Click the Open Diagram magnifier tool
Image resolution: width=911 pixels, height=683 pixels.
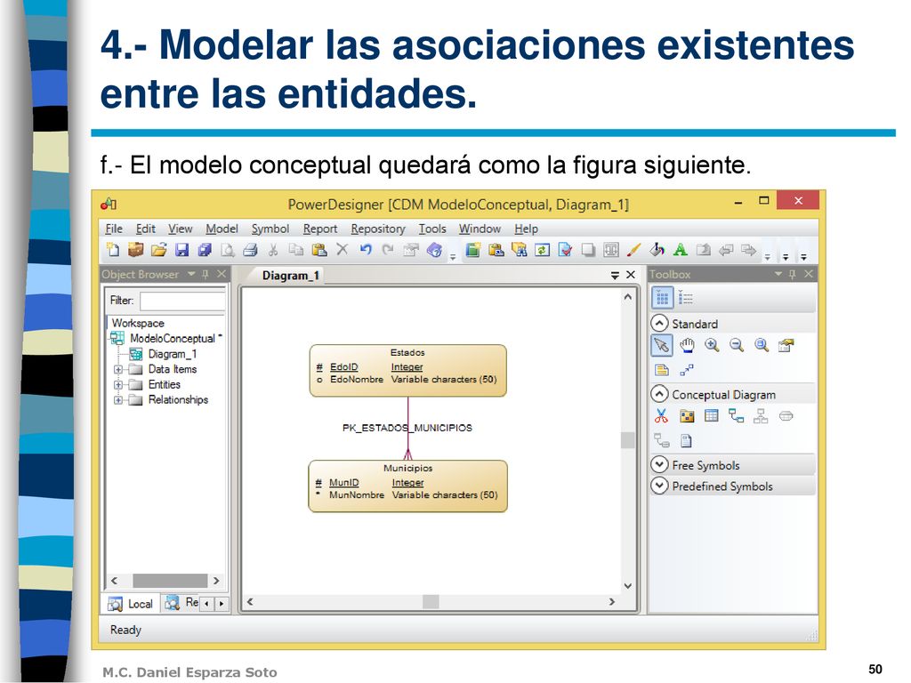(x=762, y=346)
